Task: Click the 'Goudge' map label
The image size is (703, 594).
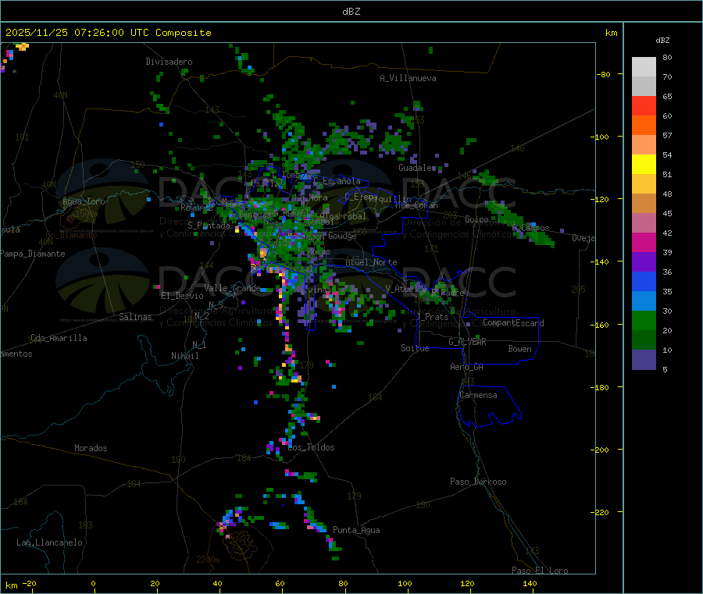Action: point(342,236)
